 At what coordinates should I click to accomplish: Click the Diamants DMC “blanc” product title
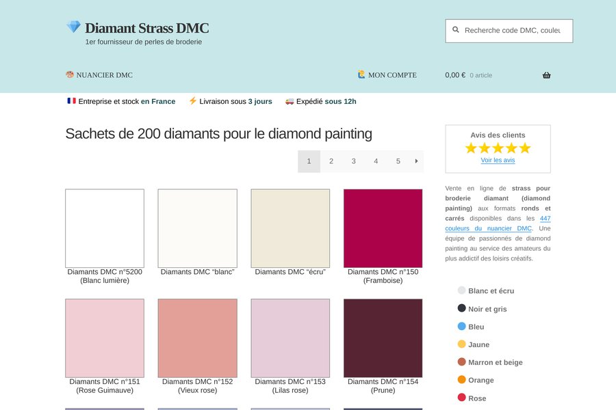point(198,272)
